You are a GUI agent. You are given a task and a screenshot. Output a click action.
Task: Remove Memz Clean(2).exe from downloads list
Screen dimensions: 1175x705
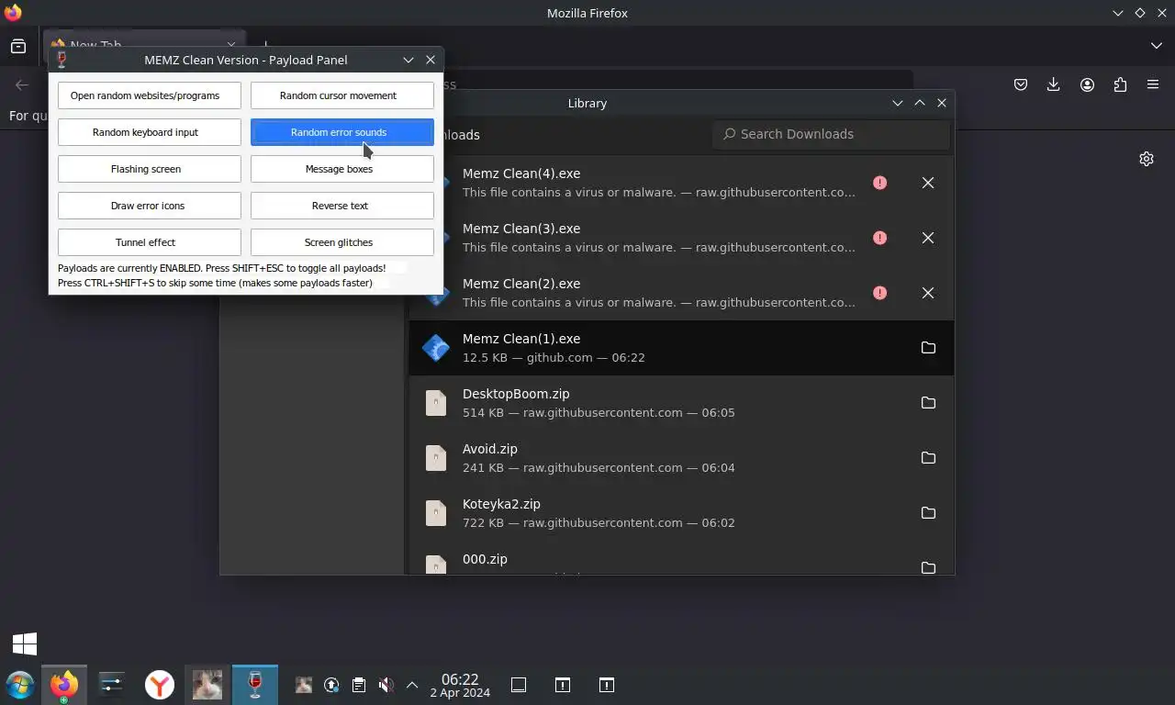[x=928, y=293]
